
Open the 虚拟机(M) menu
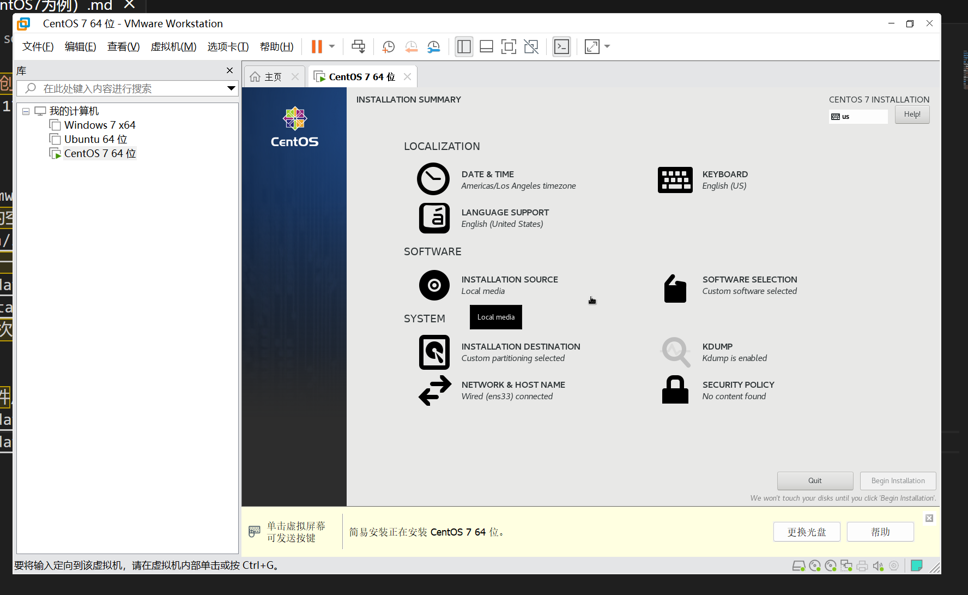pos(173,47)
